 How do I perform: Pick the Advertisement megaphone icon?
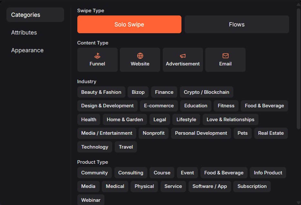183,56
